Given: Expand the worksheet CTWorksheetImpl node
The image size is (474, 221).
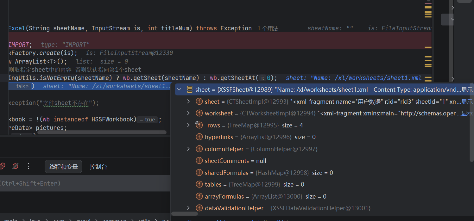Looking at the screenshot, I should point(188,113).
